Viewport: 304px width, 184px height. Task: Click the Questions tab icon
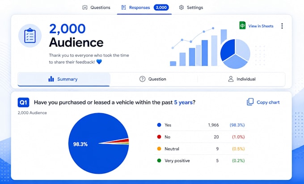[85, 7]
